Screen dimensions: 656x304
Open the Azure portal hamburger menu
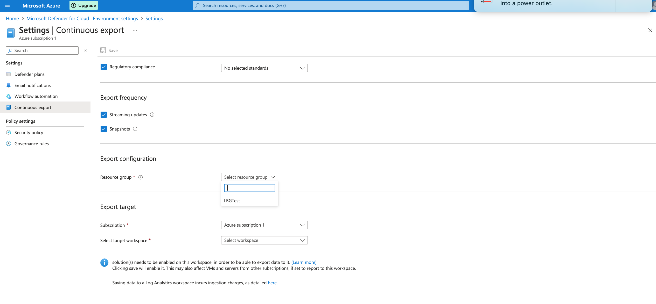point(7,5)
